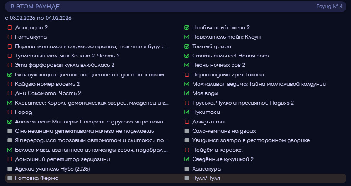Check the Готовка Ферма gray checkbox

10,178
